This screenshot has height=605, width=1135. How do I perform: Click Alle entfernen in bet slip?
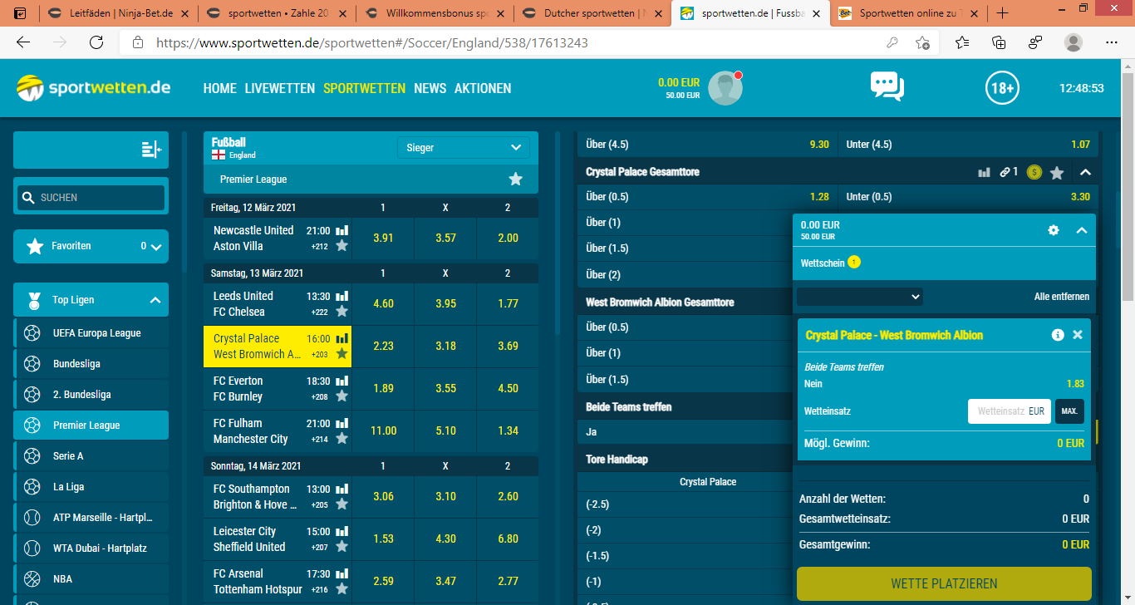[x=1062, y=297]
